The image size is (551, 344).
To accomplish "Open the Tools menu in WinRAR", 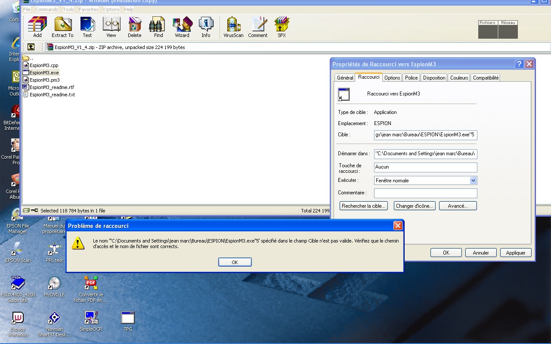I will click(x=68, y=9).
